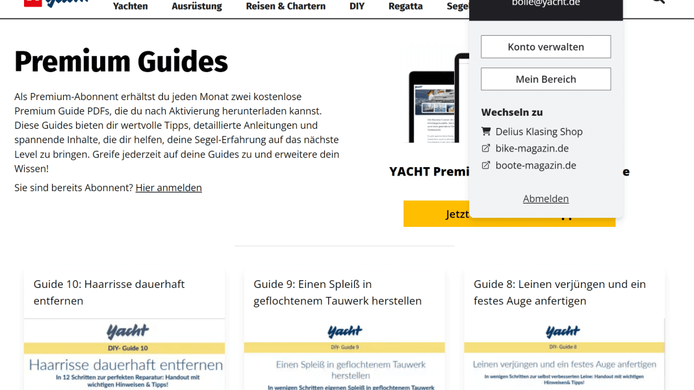Open the Ausrüstung navigation menu
694x390 pixels.
click(x=197, y=6)
